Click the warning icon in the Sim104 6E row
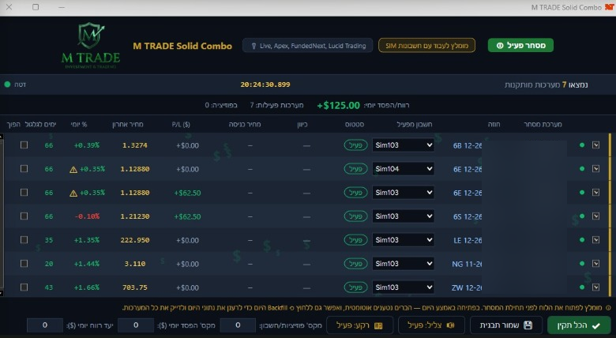The width and height of the screenshot is (616, 338). [x=73, y=169]
